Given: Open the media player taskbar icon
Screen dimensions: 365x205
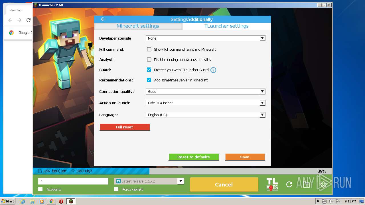Looking at the screenshot, I should [42, 201].
